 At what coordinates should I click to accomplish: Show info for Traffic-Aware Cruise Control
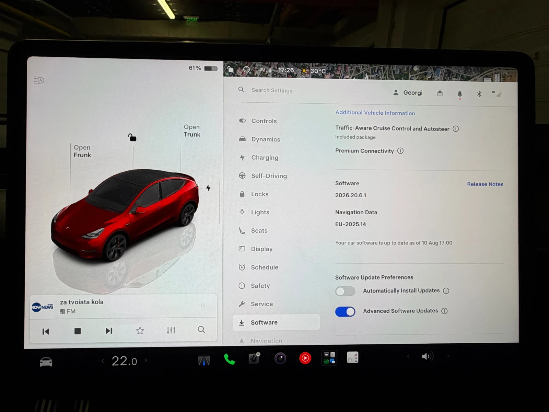[456, 129]
